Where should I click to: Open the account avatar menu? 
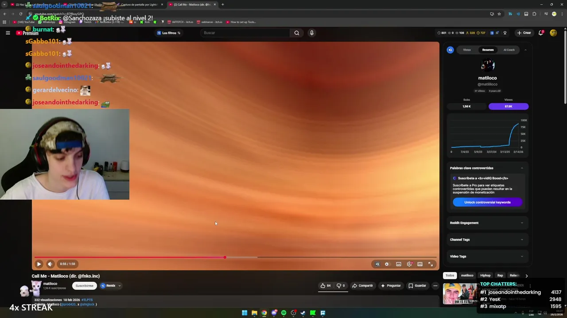pyautogui.click(x=553, y=33)
